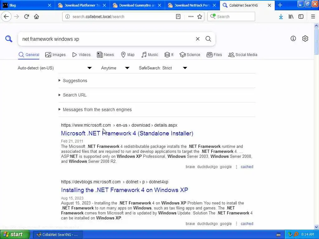Switch to the Map category tab
Screen dimensions: 319x239
coord(128,55)
